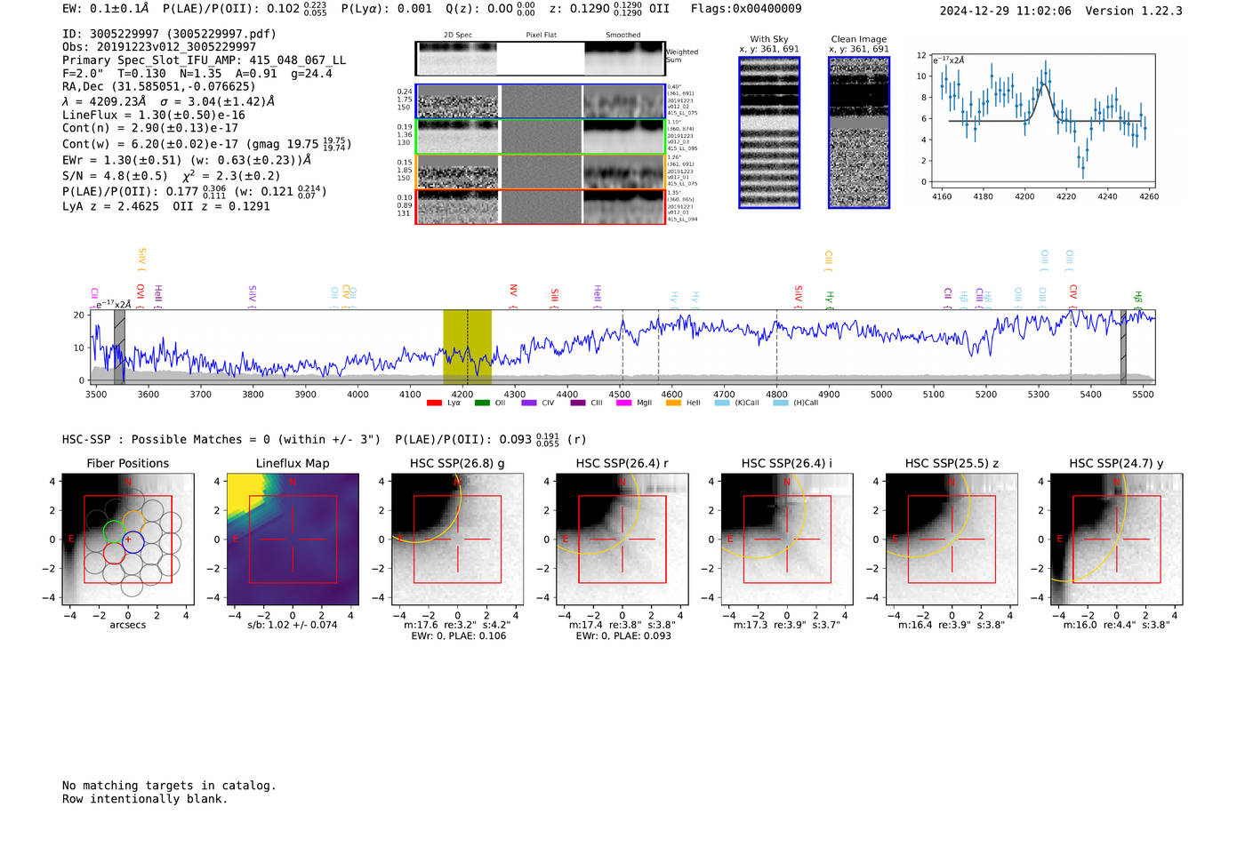Click the RA,Dec coordinates line
The image size is (1245, 847).
159,86
